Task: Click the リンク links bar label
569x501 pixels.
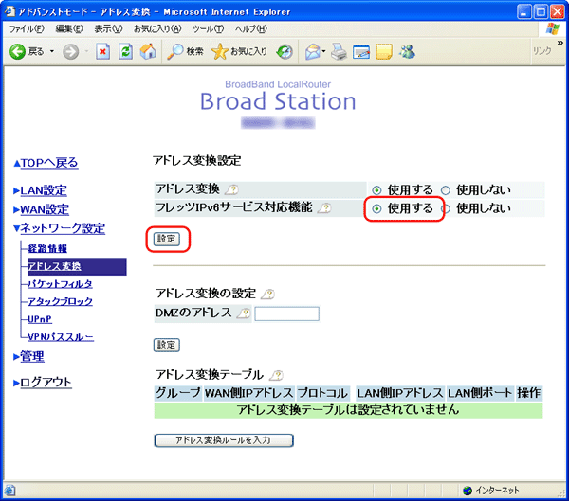Action: pos(542,51)
